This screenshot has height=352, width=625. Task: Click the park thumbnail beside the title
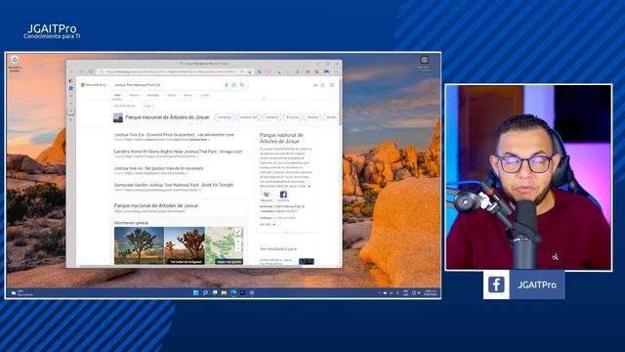tap(118, 117)
